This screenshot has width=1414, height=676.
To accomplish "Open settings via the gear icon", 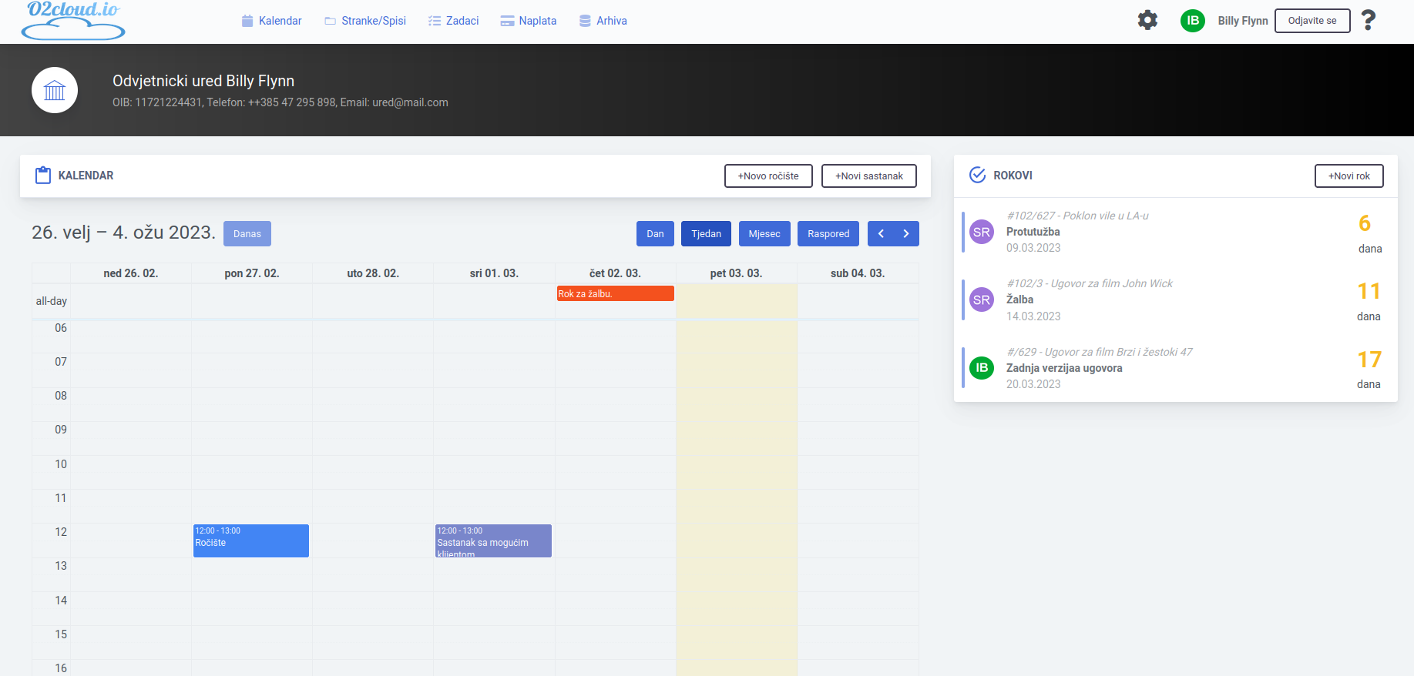I will [x=1147, y=21].
